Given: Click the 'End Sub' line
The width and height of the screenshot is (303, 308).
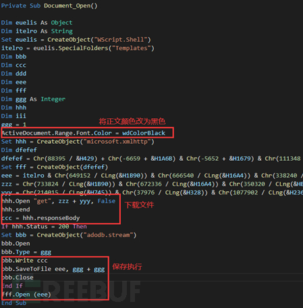Looking at the screenshot, I should pyautogui.click(x=14, y=303).
